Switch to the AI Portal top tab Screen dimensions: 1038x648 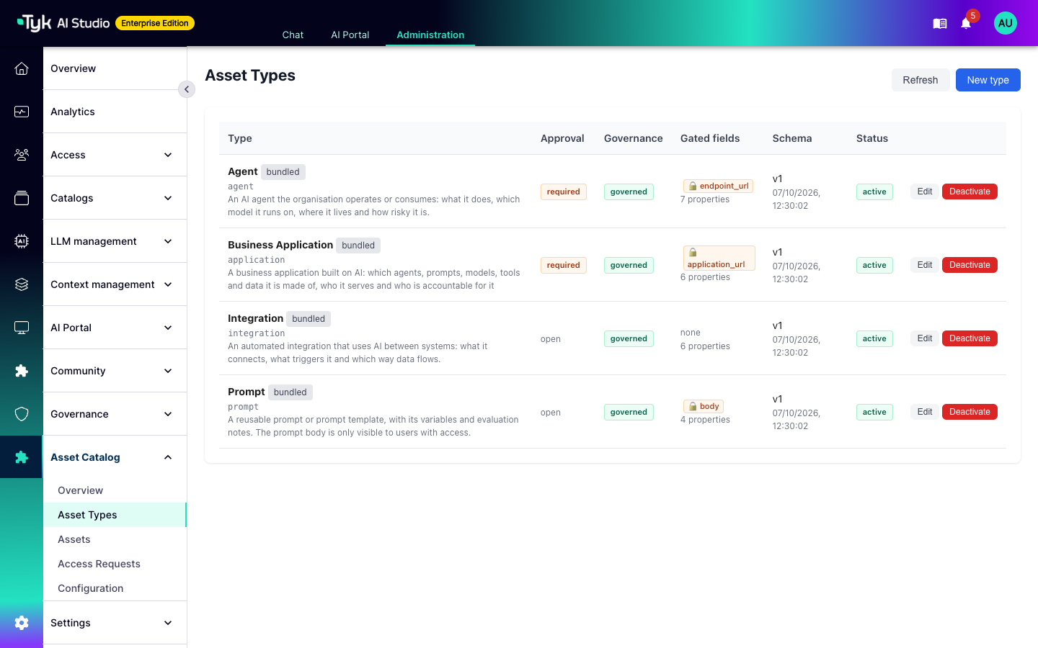[x=350, y=35]
